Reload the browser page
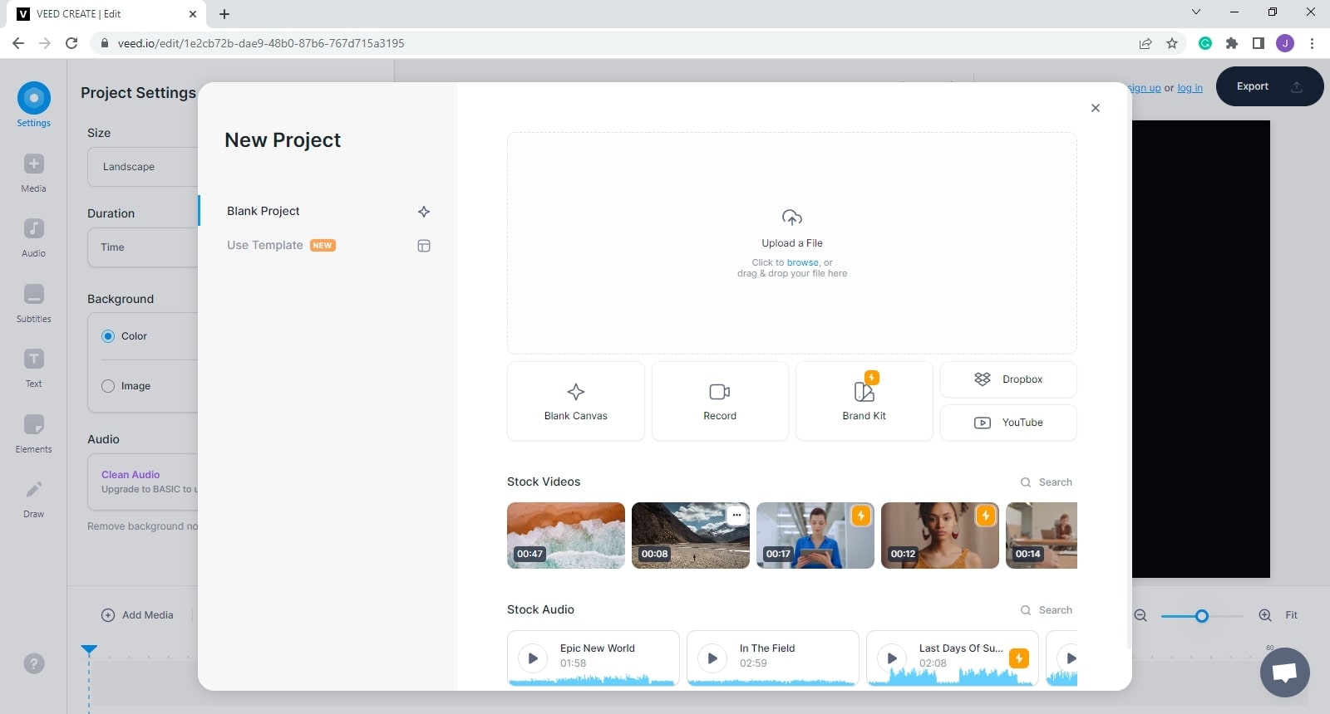 71,43
